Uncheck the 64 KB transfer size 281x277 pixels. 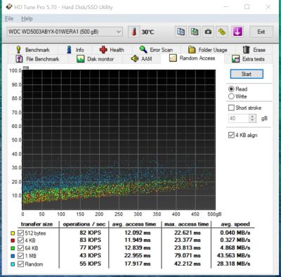click(x=20, y=248)
